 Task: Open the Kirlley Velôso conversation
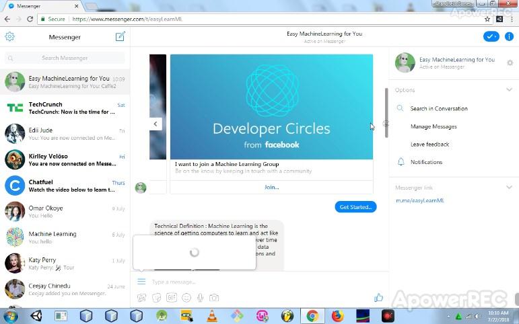(x=65, y=160)
